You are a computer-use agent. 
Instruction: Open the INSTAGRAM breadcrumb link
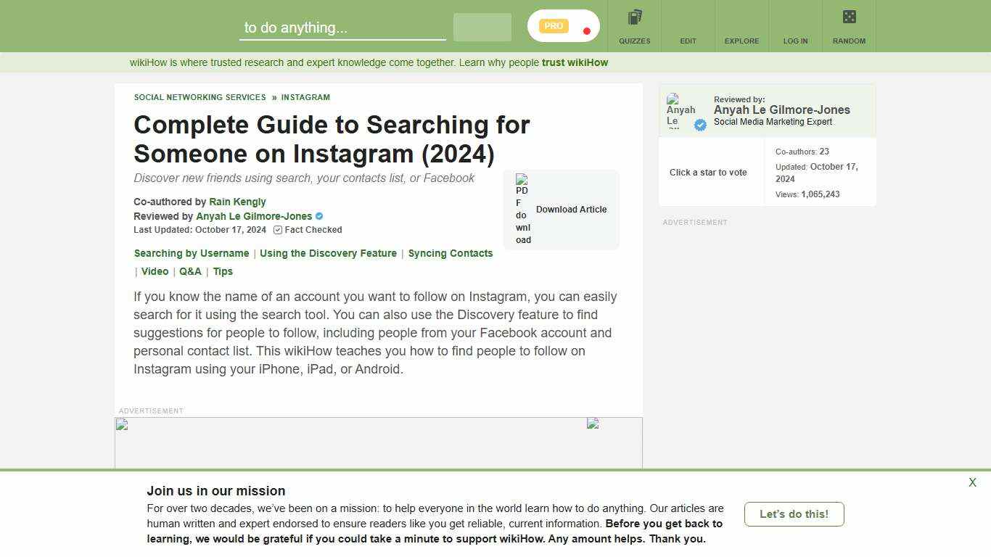pyautogui.click(x=305, y=97)
